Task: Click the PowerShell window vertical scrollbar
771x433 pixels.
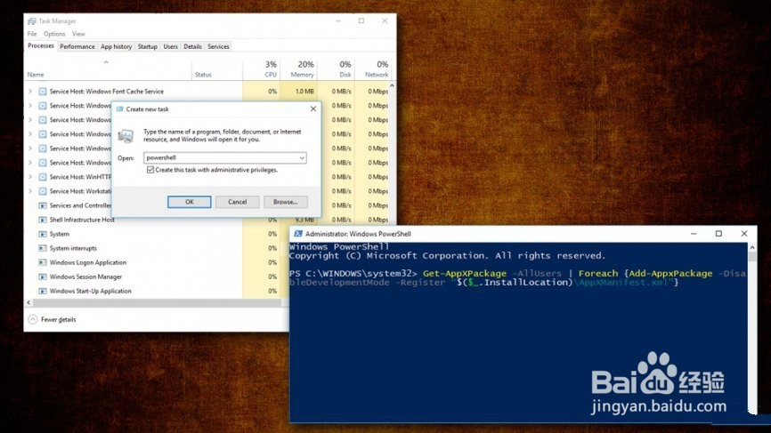Action: click(x=752, y=329)
